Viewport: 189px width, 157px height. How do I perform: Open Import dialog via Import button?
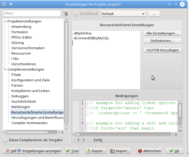pos(120,151)
